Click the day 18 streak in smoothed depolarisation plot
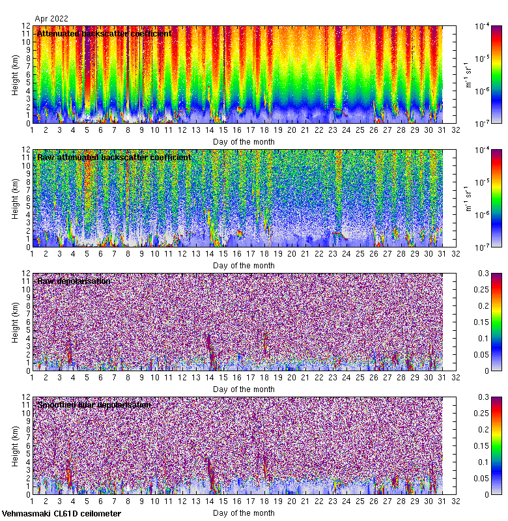508x521 pixels. (x=265, y=467)
